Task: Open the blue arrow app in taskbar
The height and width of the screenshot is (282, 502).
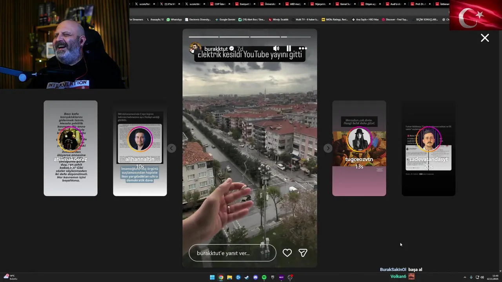Action: click(238, 277)
